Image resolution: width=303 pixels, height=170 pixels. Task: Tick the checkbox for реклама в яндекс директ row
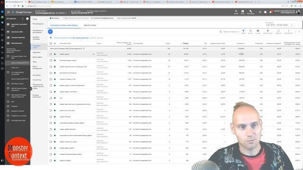point(51,60)
